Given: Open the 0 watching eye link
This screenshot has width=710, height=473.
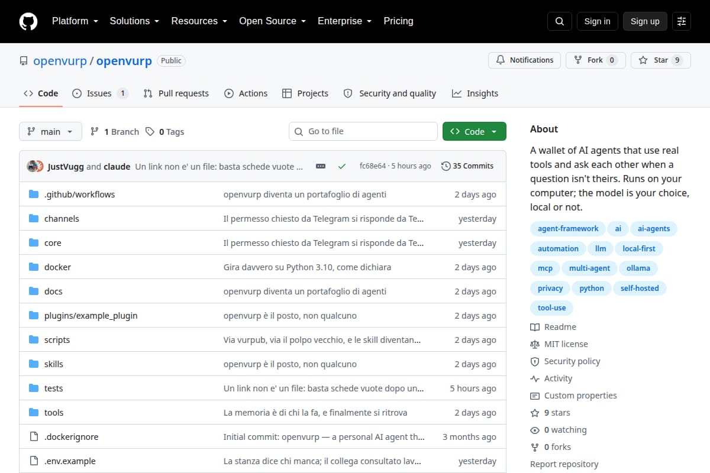Looking at the screenshot, I should 559,430.
